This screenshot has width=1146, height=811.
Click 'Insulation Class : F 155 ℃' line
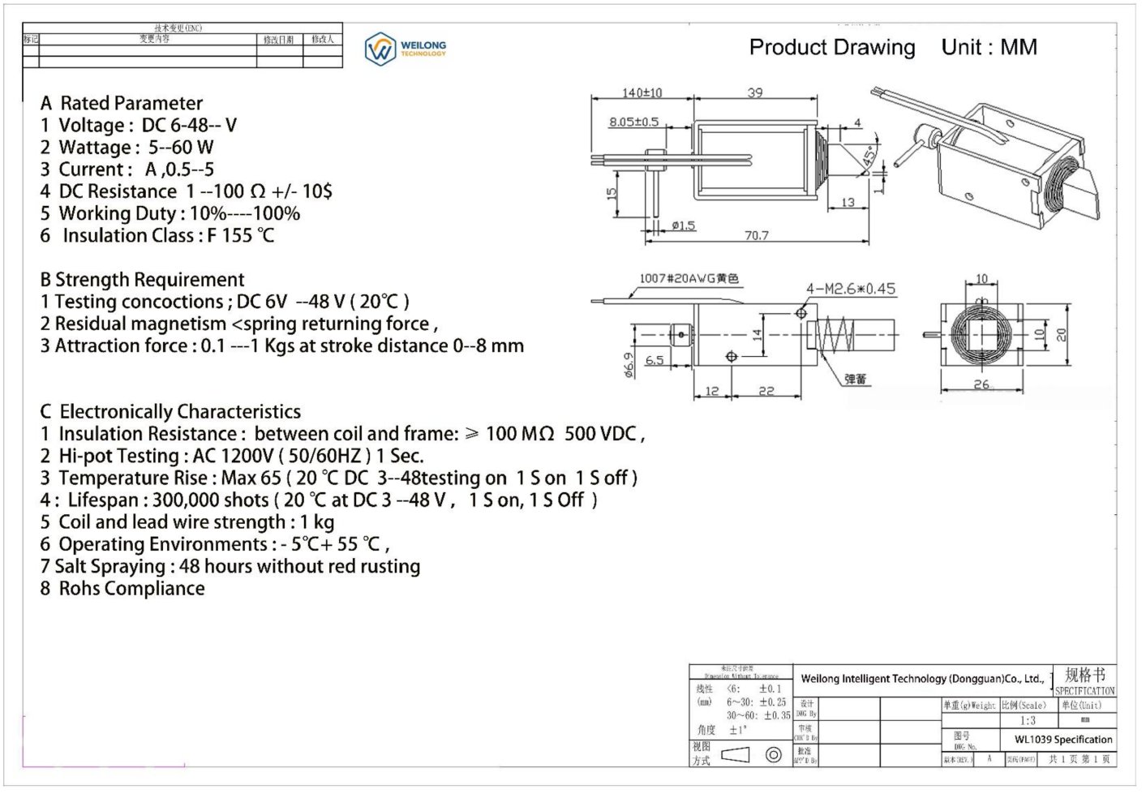[x=157, y=235]
